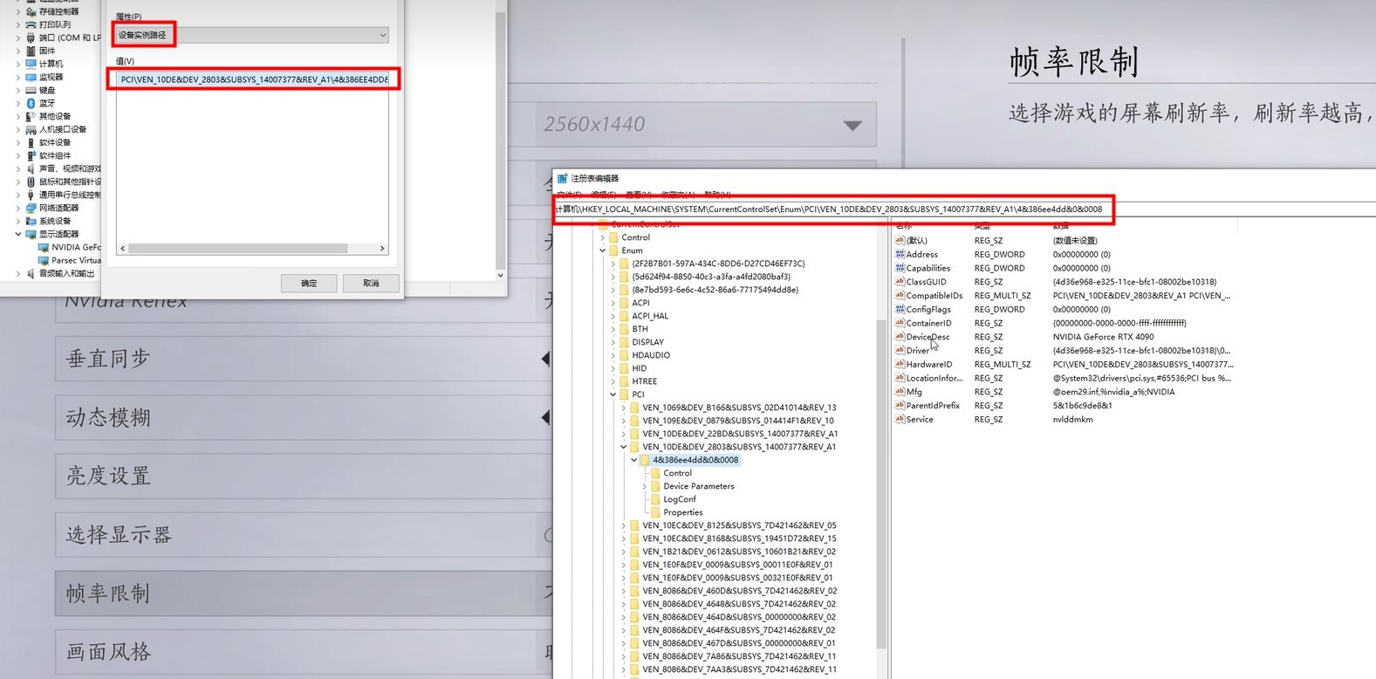Click the registry path address bar
Viewport: 1376px width, 679px height.
[x=829, y=209]
